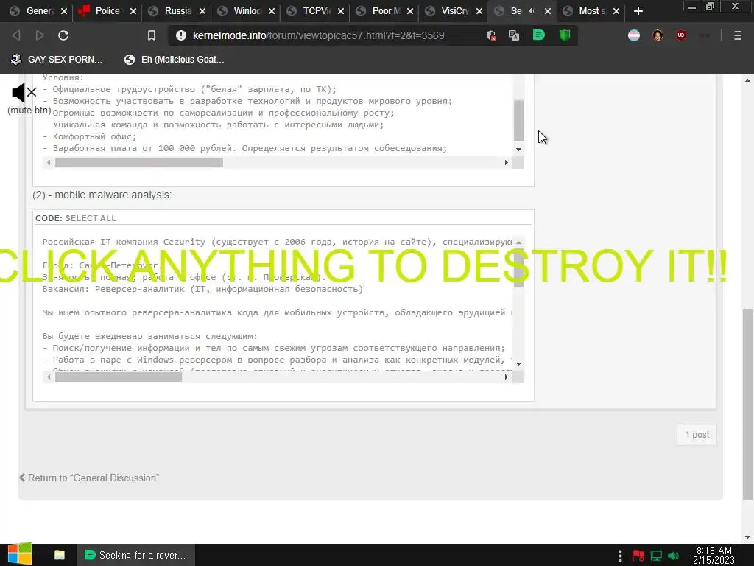The width and height of the screenshot is (754, 566).
Task: Click the up arrow of second code box scrollbar
Action: [518, 242]
